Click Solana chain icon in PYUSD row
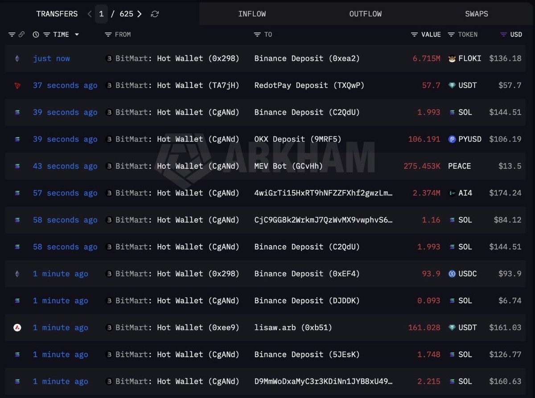The height and width of the screenshot is (398, 535). 17,139
